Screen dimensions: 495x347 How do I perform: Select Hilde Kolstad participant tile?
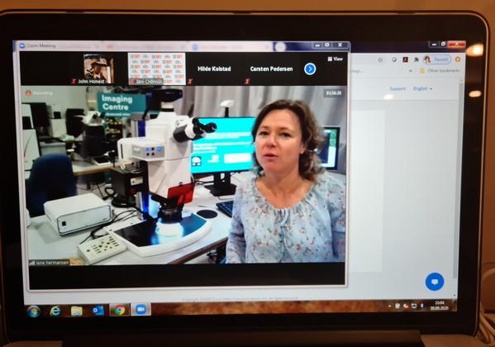coord(214,69)
